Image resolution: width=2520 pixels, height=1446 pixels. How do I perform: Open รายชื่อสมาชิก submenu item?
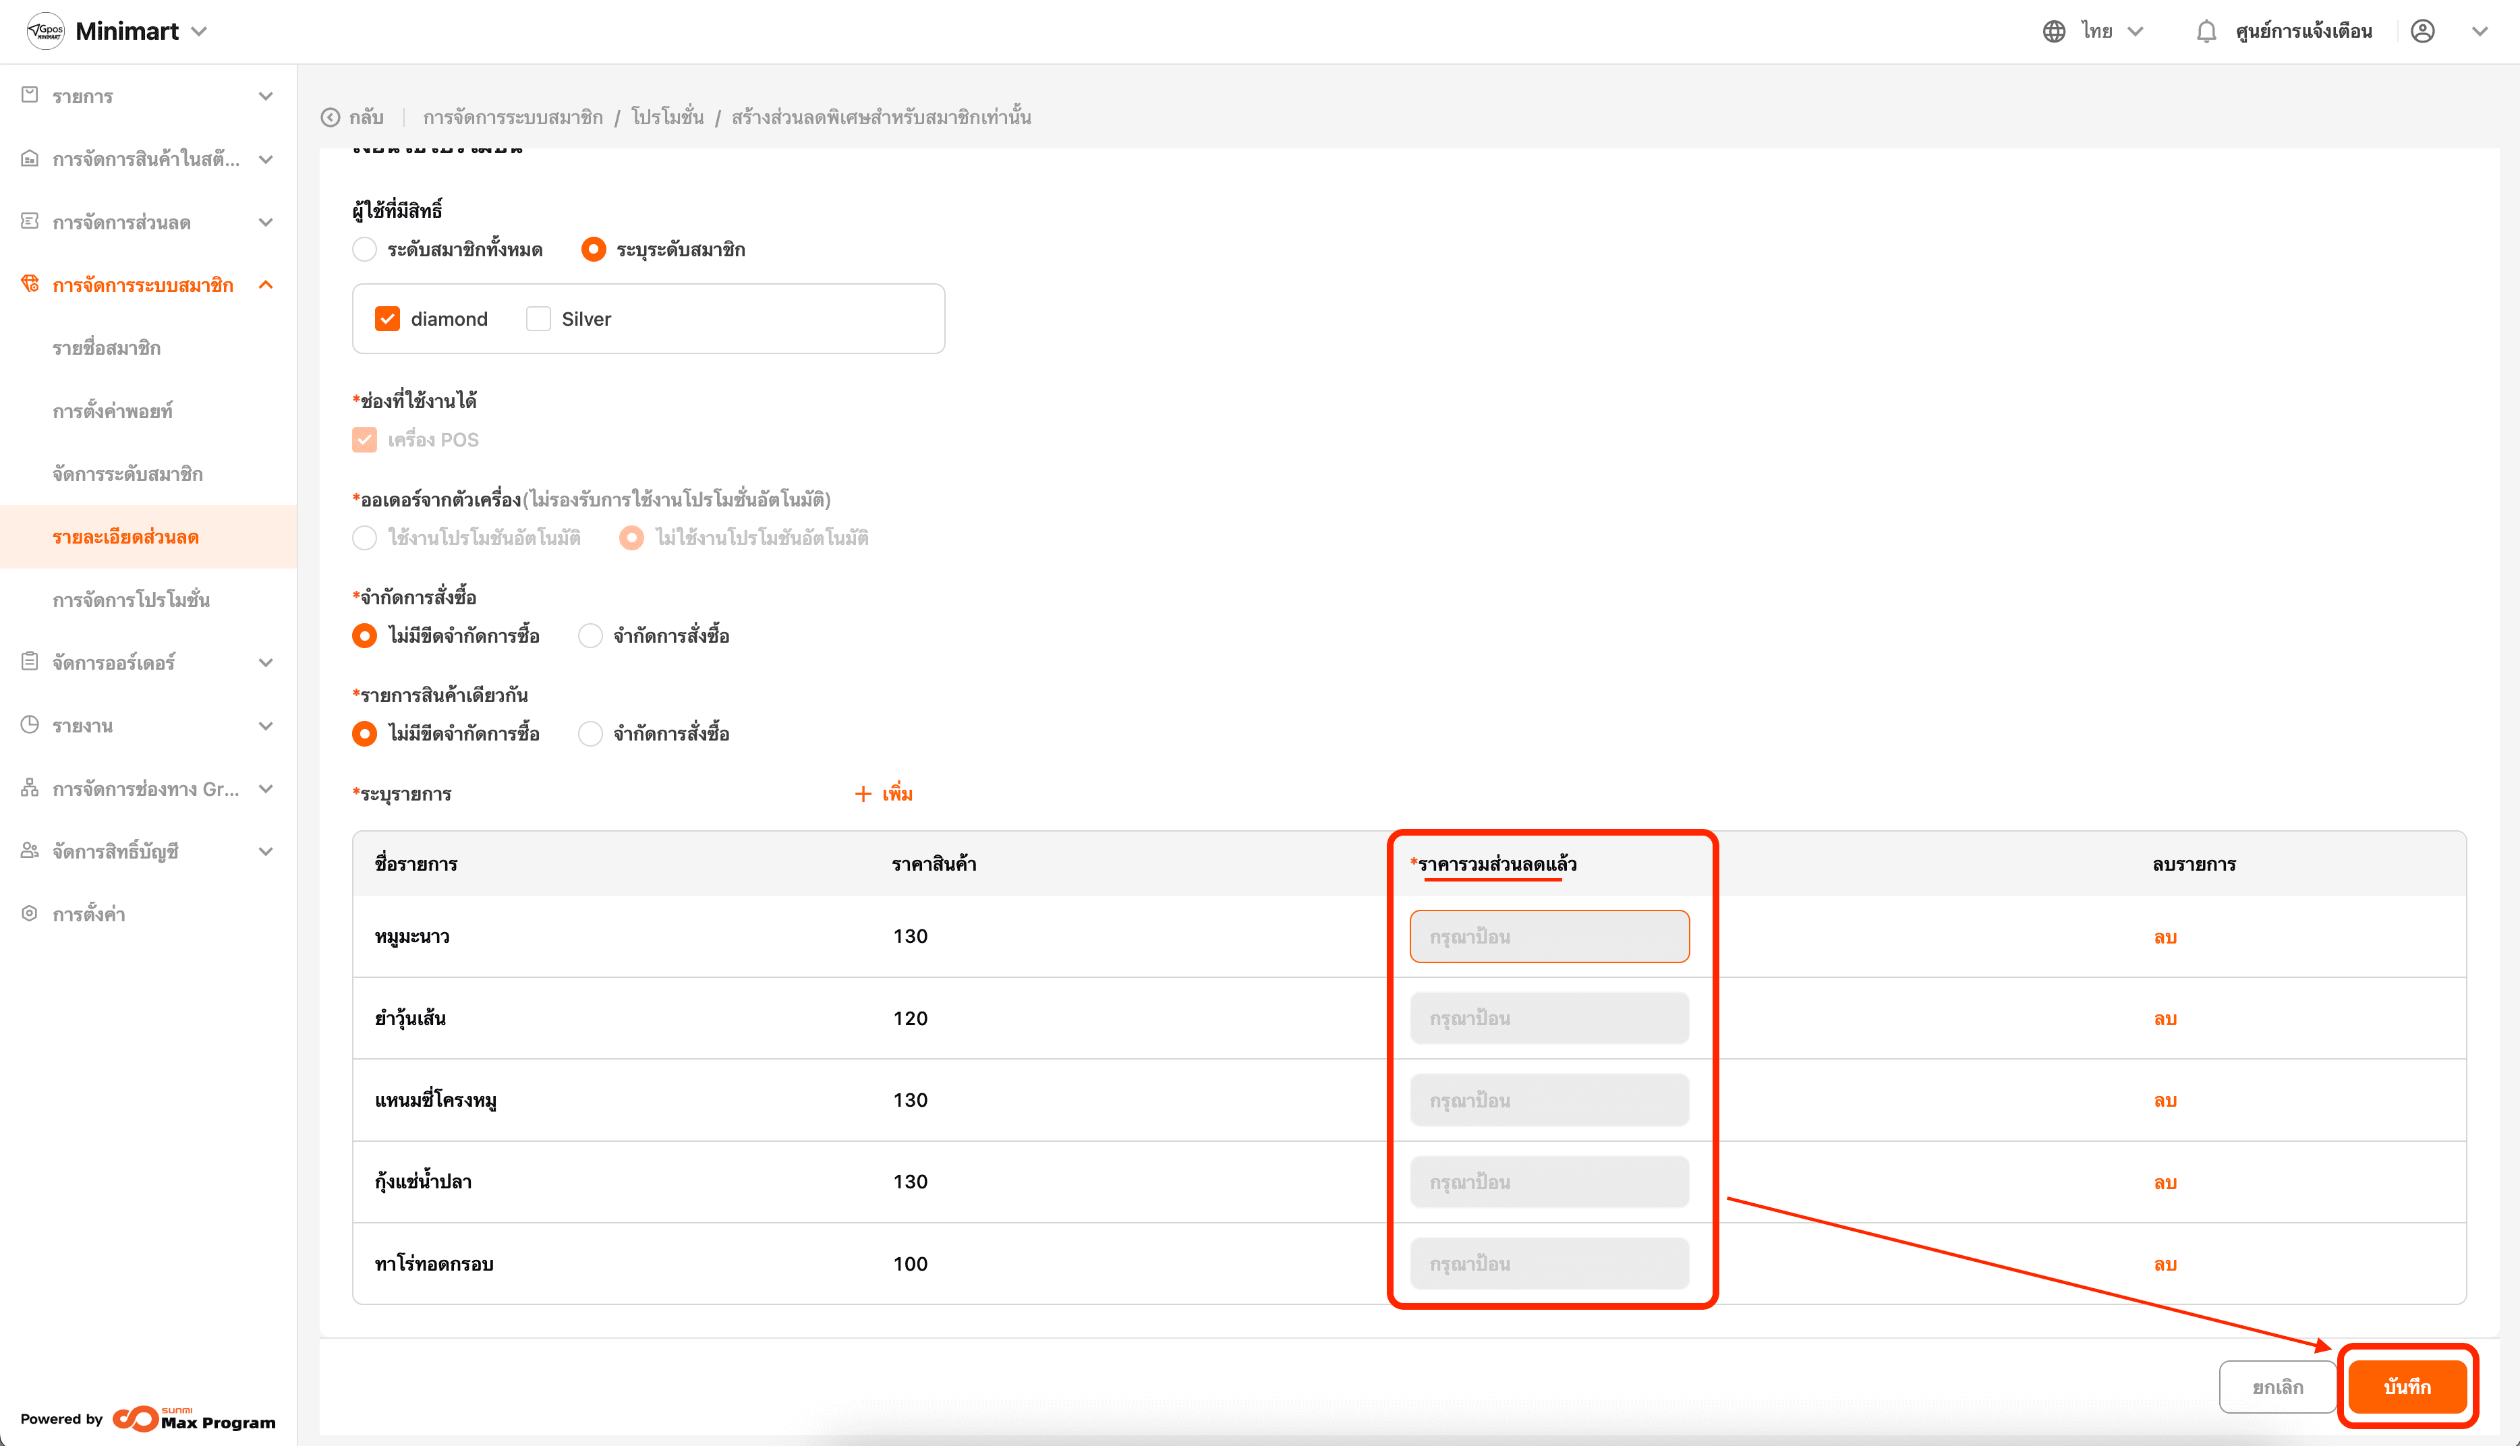pos(107,347)
